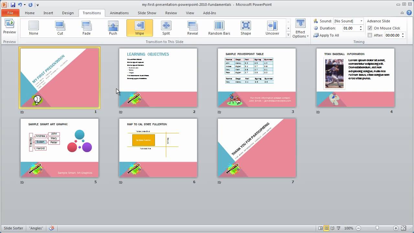Select the Wipe transition
The image size is (414, 233).
[139, 28]
